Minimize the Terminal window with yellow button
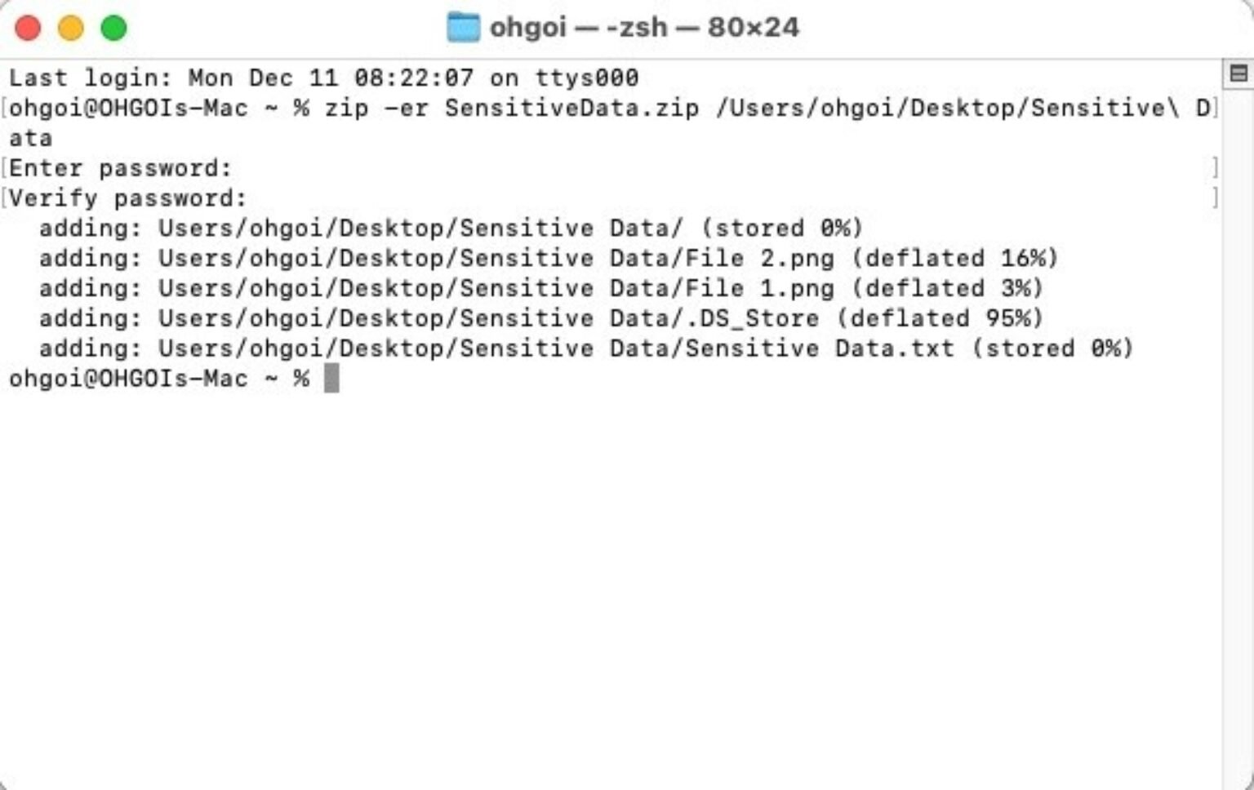Screen dimensions: 1254x790 [x=71, y=28]
